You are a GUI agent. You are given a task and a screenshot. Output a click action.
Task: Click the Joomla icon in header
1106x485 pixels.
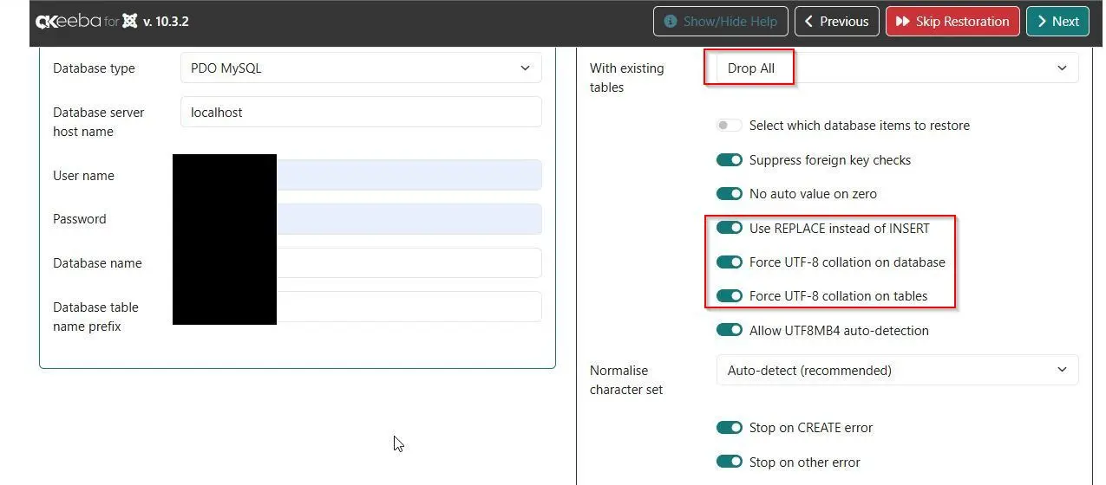tap(130, 22)
